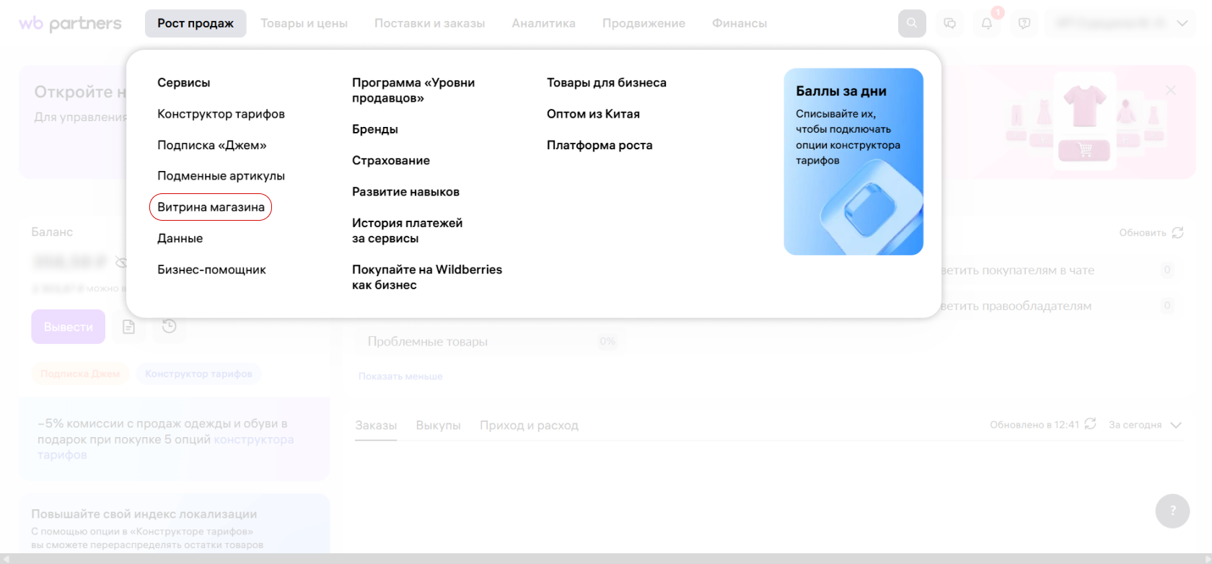
Task: Click the Подписка Джем tag
Action: pos(80,374)
